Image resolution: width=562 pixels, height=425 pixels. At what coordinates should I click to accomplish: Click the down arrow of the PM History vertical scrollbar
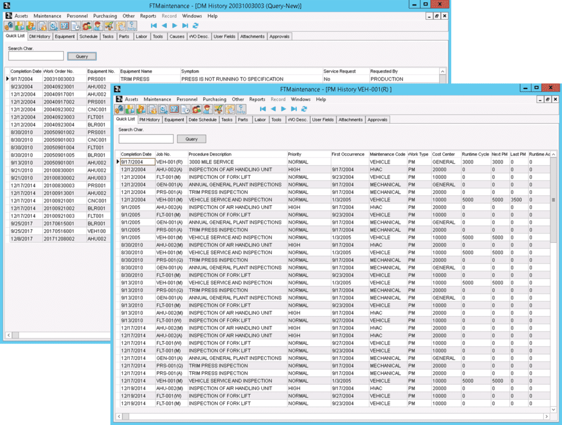[553, 409]
